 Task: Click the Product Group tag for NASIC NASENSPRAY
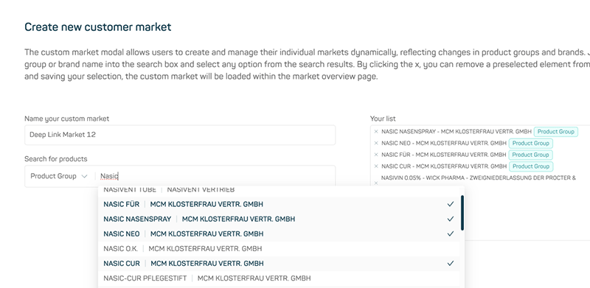click(x=556, y=132)
